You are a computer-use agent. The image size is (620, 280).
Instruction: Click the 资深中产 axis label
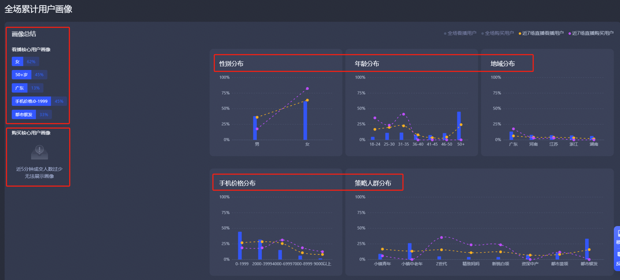(530, 264)
